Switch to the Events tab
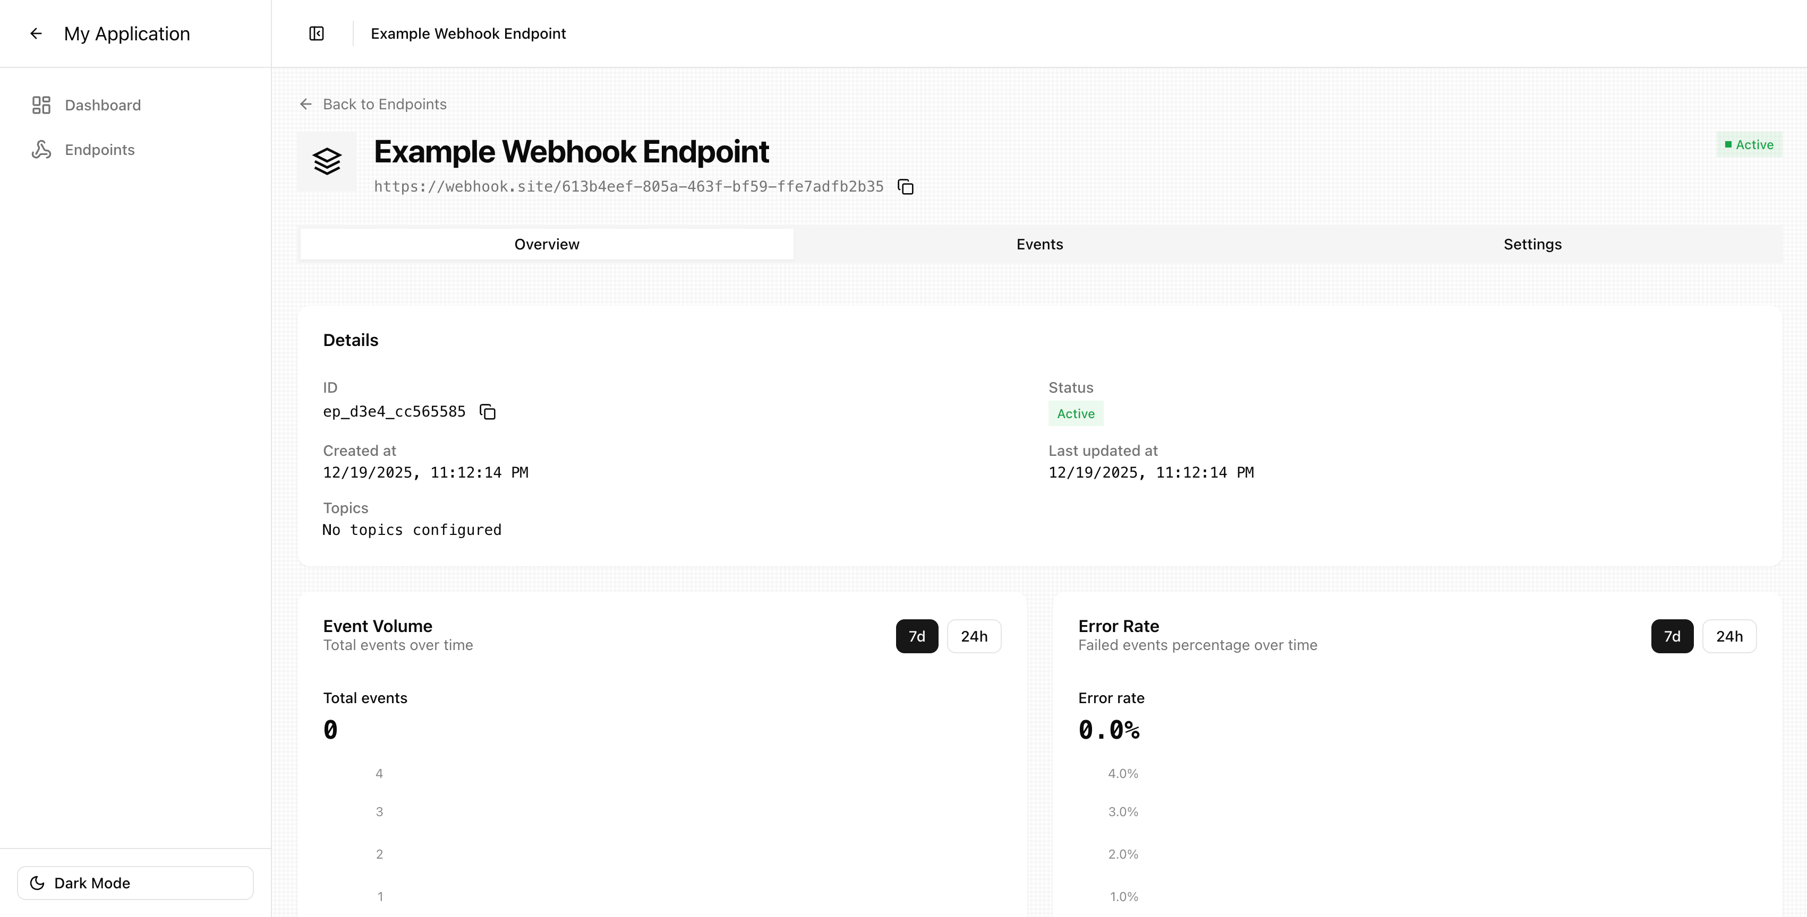1807x917 pixels. [x=1039, y=244]
